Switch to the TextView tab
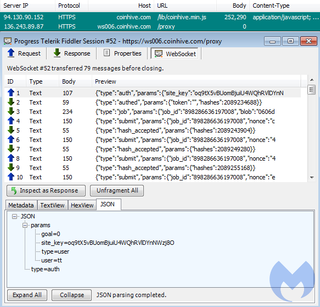Viewport: 320px width, 307px height. [x=53, y=205]
